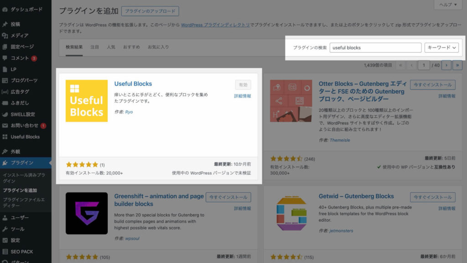
Task: Click the current page number field
Action: [x=424, y=65]
